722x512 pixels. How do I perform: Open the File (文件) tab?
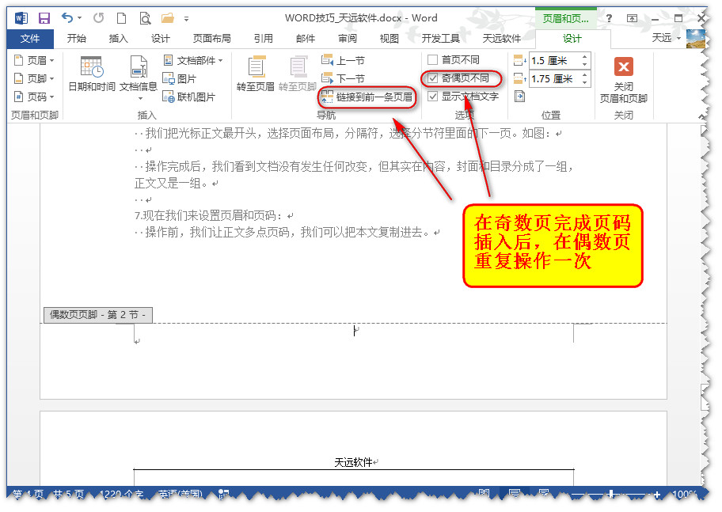(30, 38)
